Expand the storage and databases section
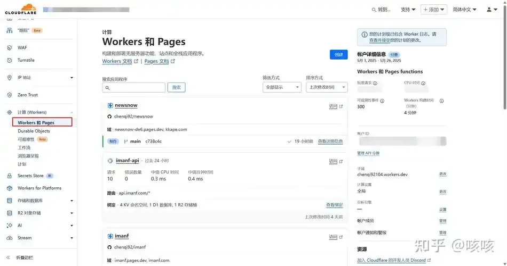507x266 pixels. [x=72, y=201]
